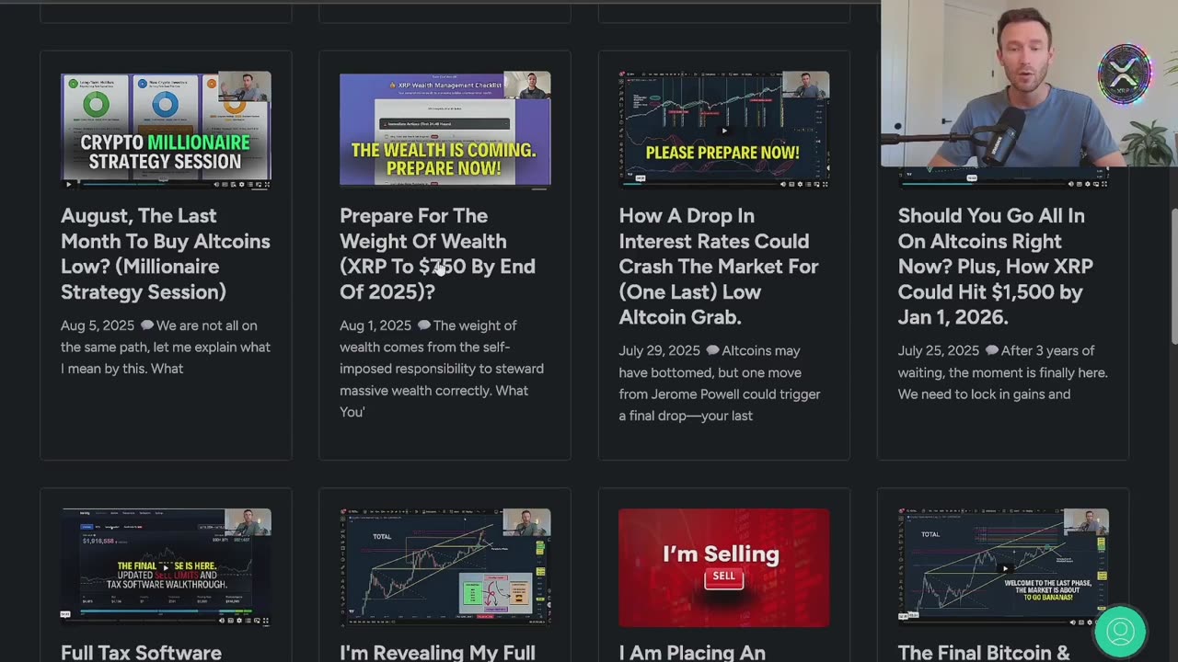
Task: Open the tax software walkthrough thumbnail
Action: 166,567
